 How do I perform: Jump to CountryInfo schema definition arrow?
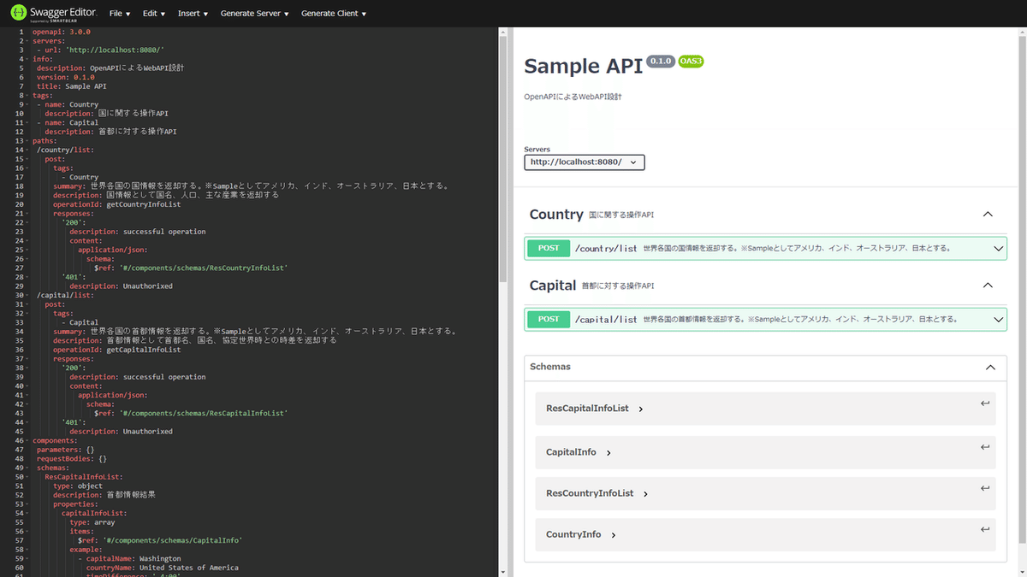click(985, 529)
